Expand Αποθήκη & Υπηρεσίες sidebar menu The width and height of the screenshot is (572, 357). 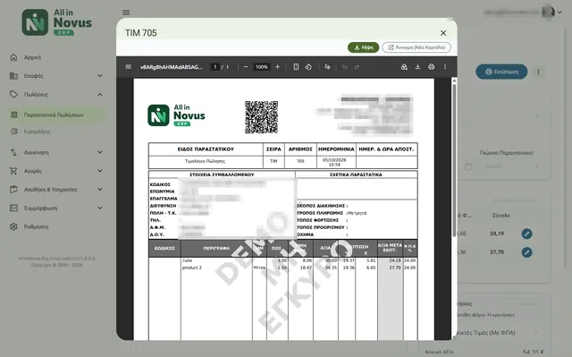(x=57, y=190)
